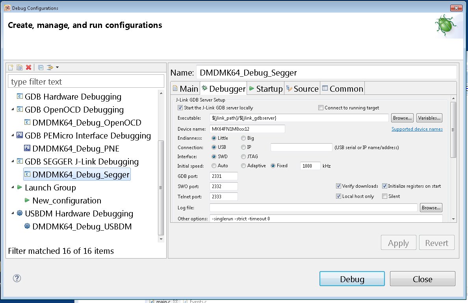Select JTAG interface radio button
The width and height of the screenshot is (468, 303).
click(243, 157)
